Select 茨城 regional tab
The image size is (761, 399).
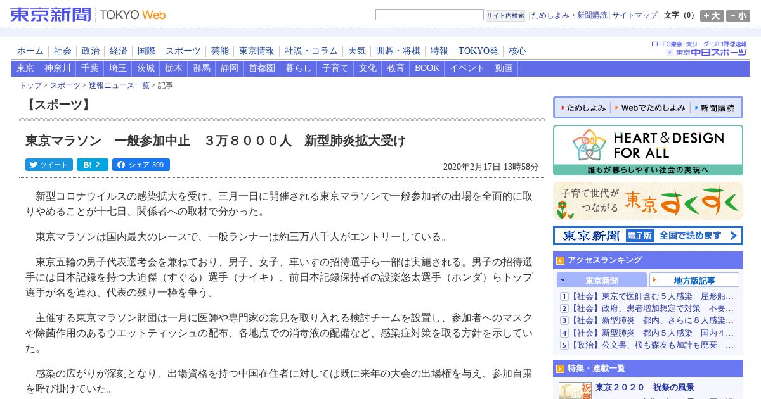[x=146, y=68]
